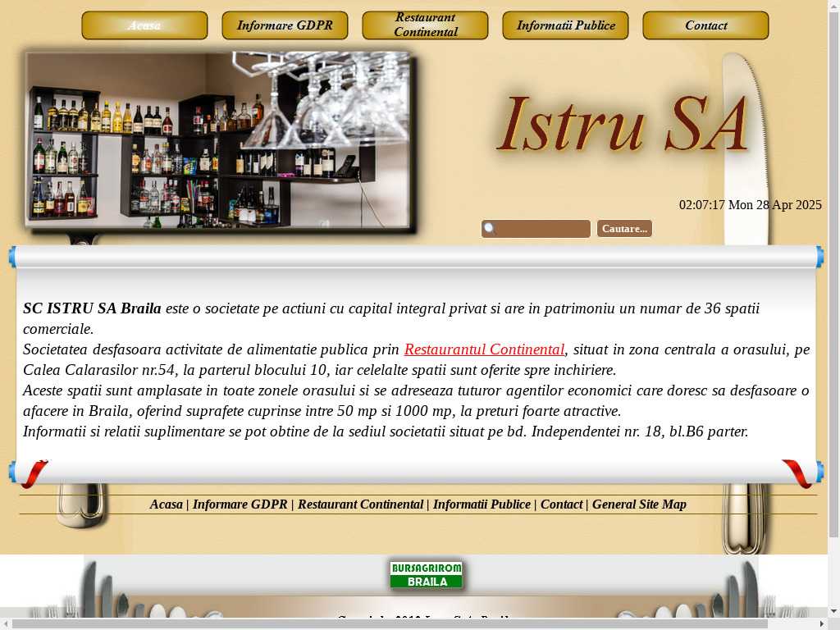Click the vertical scrollbar thumb
840x630 pixels.
834,273
